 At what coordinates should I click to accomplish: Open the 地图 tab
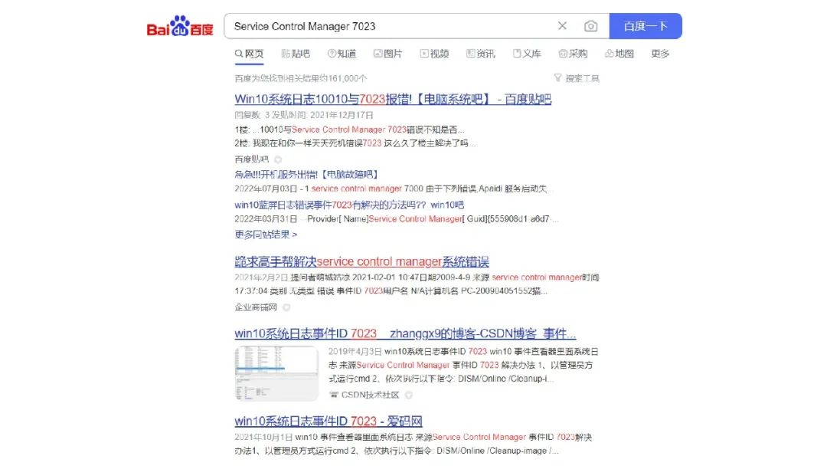[619, 54]
